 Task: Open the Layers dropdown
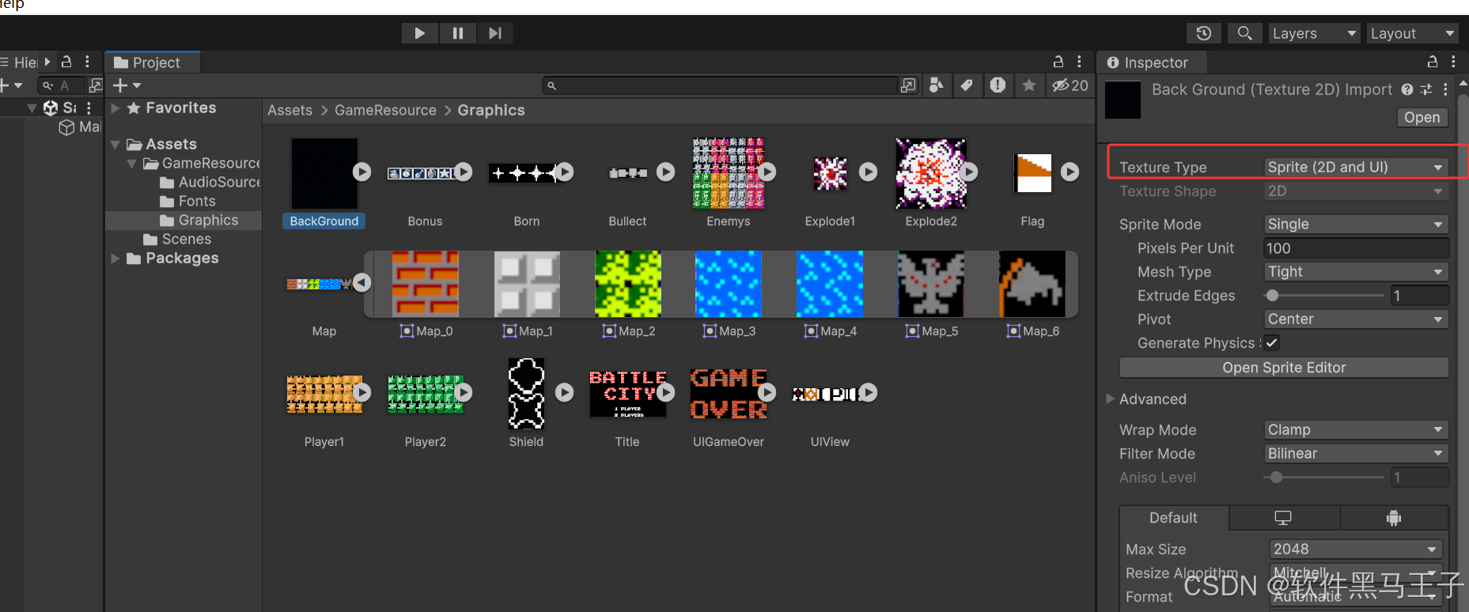(1314, 33)
